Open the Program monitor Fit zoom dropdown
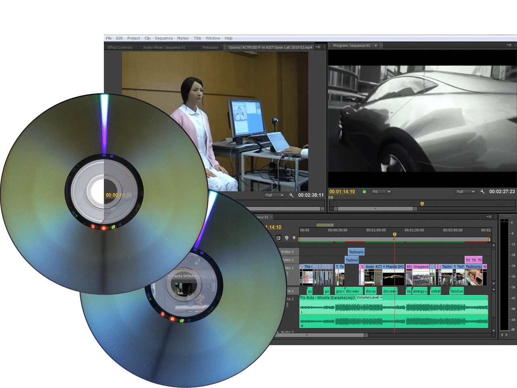The image size is (517, 388). pos(382,192)
